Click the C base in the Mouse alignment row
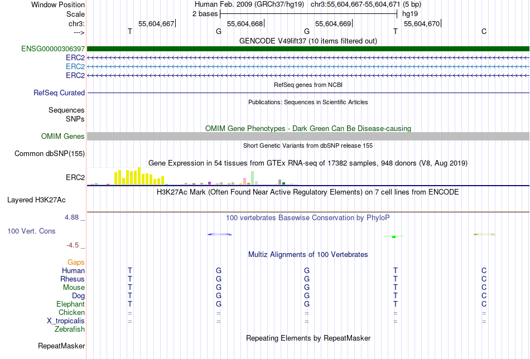Screen dimensions: 530x359 pyautogui.click(x=484, y=288)
